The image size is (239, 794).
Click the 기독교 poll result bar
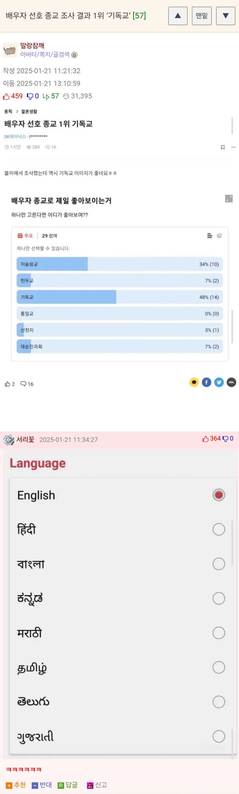click(x=119, y=297)
